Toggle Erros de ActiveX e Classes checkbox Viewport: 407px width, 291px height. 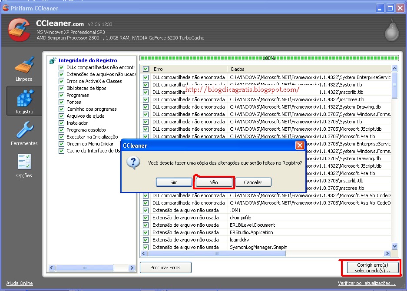pos(62,81)
